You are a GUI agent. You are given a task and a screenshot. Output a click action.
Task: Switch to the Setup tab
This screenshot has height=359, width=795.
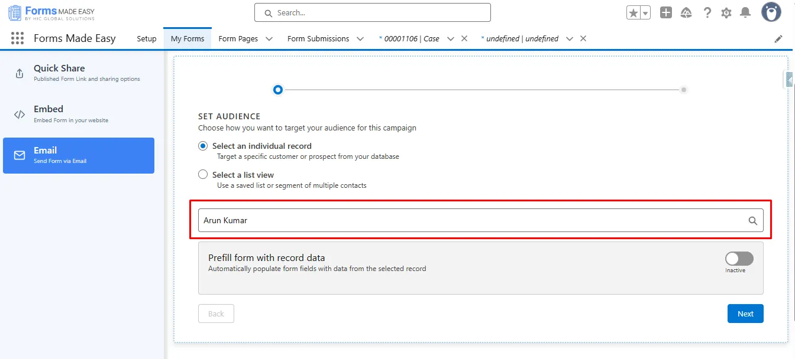point(147,39)
